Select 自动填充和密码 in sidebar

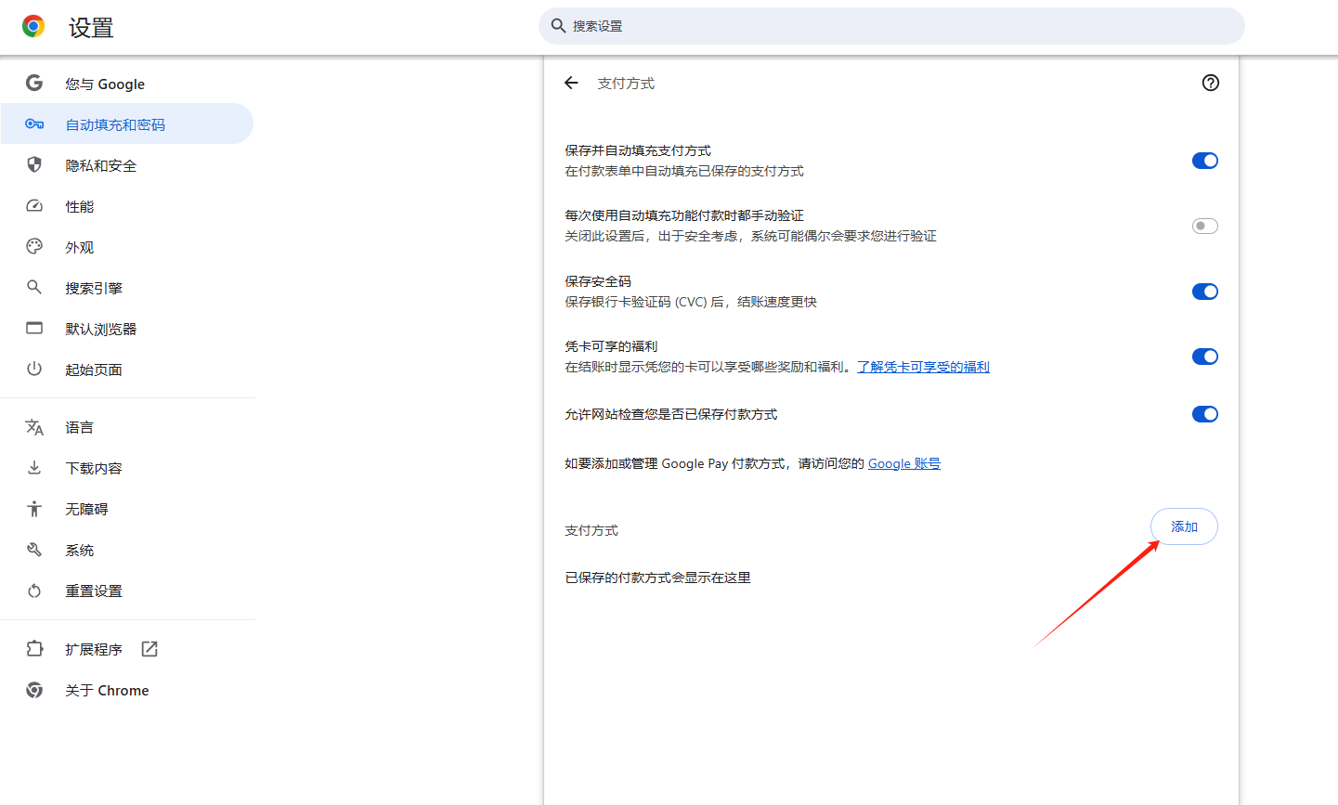tap(127, 123)
